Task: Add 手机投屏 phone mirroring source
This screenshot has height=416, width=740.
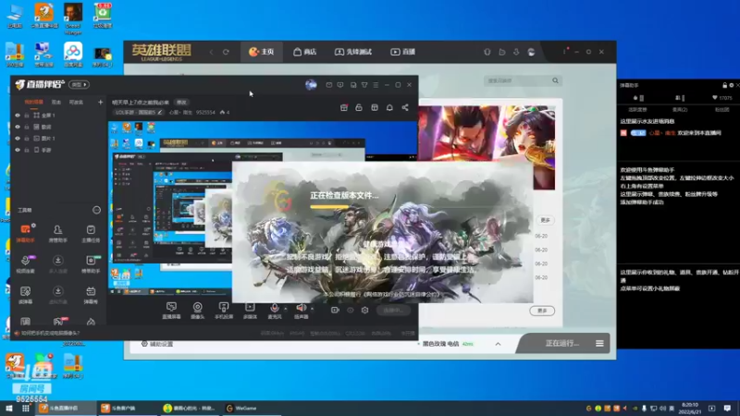Action: click(x=224, y=311)
